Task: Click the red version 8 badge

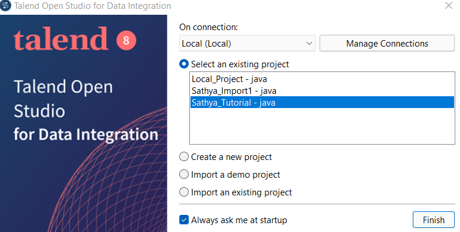Action: (x=126, y=40)
